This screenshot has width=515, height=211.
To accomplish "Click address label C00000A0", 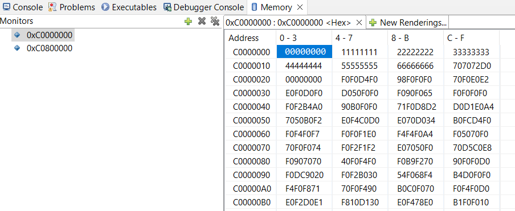I will point(252,189).
